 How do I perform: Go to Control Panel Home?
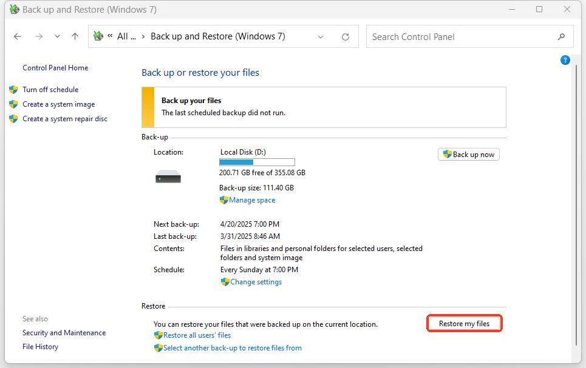point(55,67)
